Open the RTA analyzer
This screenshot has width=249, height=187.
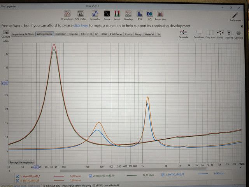(140, 15)
